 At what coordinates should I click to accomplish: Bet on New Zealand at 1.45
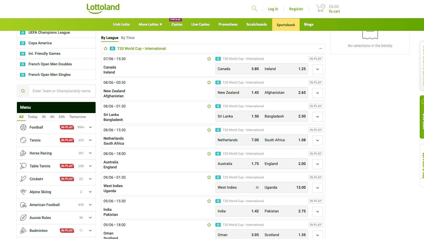pos(238,93)
